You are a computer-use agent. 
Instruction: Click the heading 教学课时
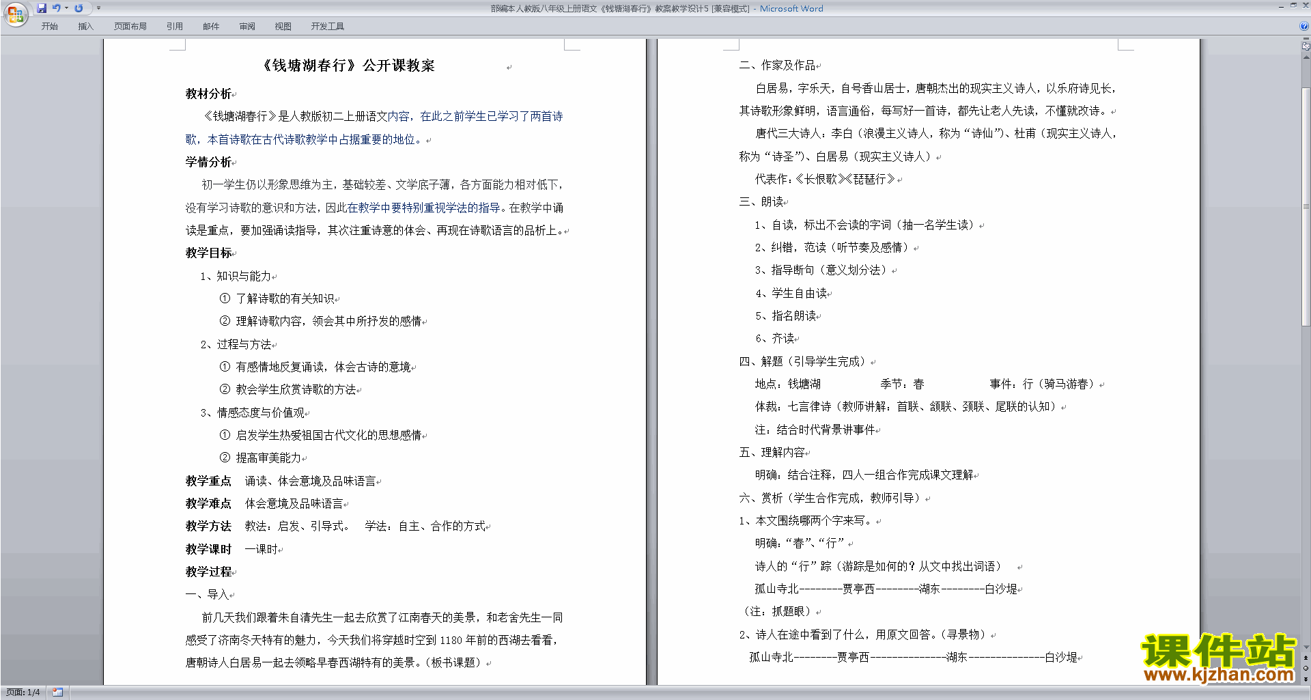tap(209, 549)
